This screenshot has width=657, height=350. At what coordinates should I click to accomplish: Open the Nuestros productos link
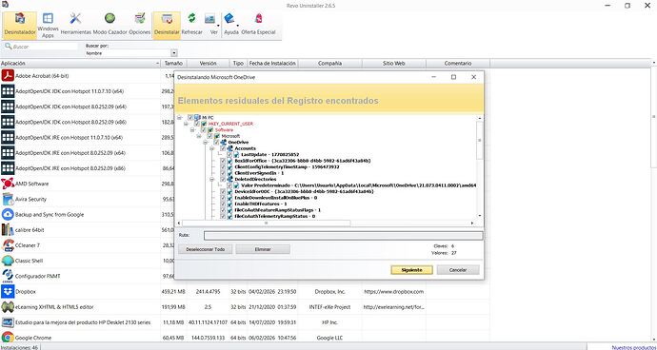(634, 347)
